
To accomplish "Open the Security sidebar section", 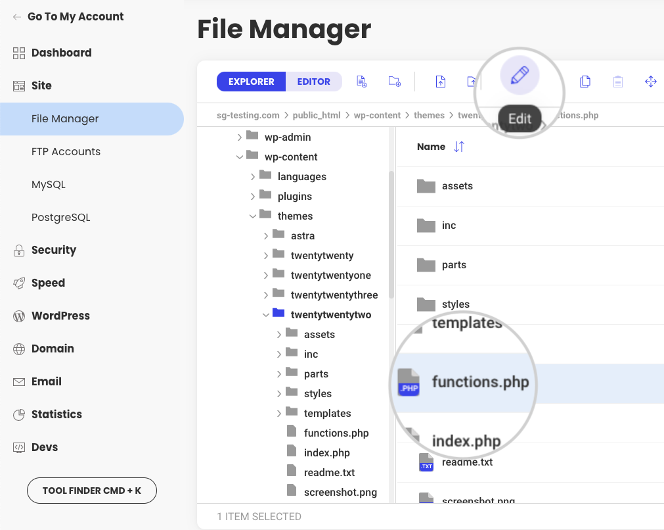I will point(45,250).
